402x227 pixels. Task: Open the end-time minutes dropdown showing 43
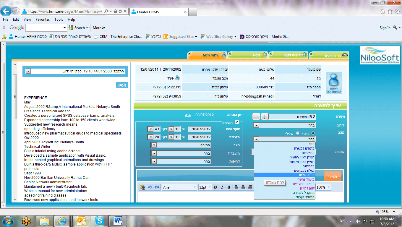coord(150,129)
